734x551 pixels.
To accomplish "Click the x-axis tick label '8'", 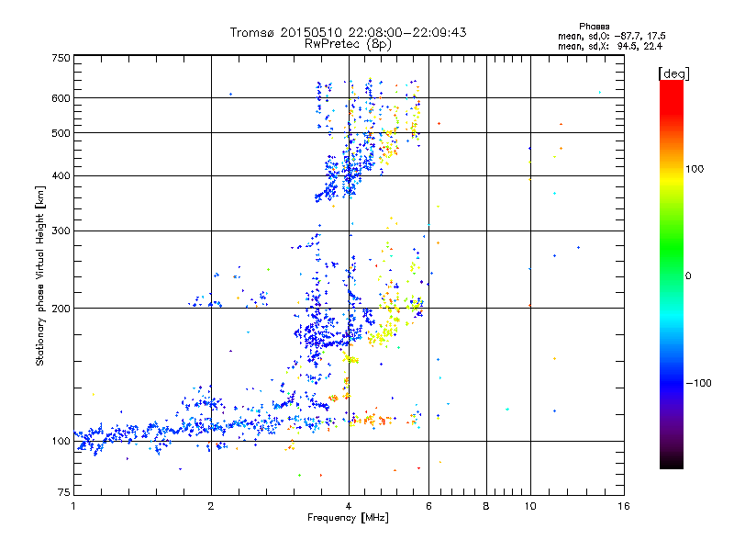I will pos(486,506).
